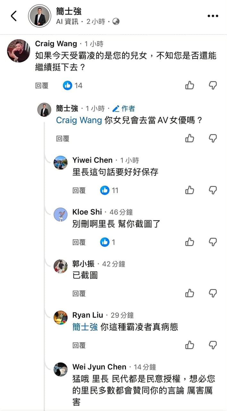Thumbs up Ryan Liu's comment
This screenshot has width=227, height=411.
pyautogui.click(x=190, y=345)
